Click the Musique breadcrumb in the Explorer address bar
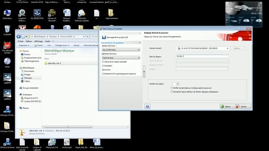 (x=53, y=36)
